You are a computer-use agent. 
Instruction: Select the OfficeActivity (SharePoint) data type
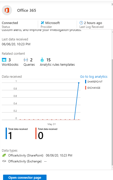(26, 155)
